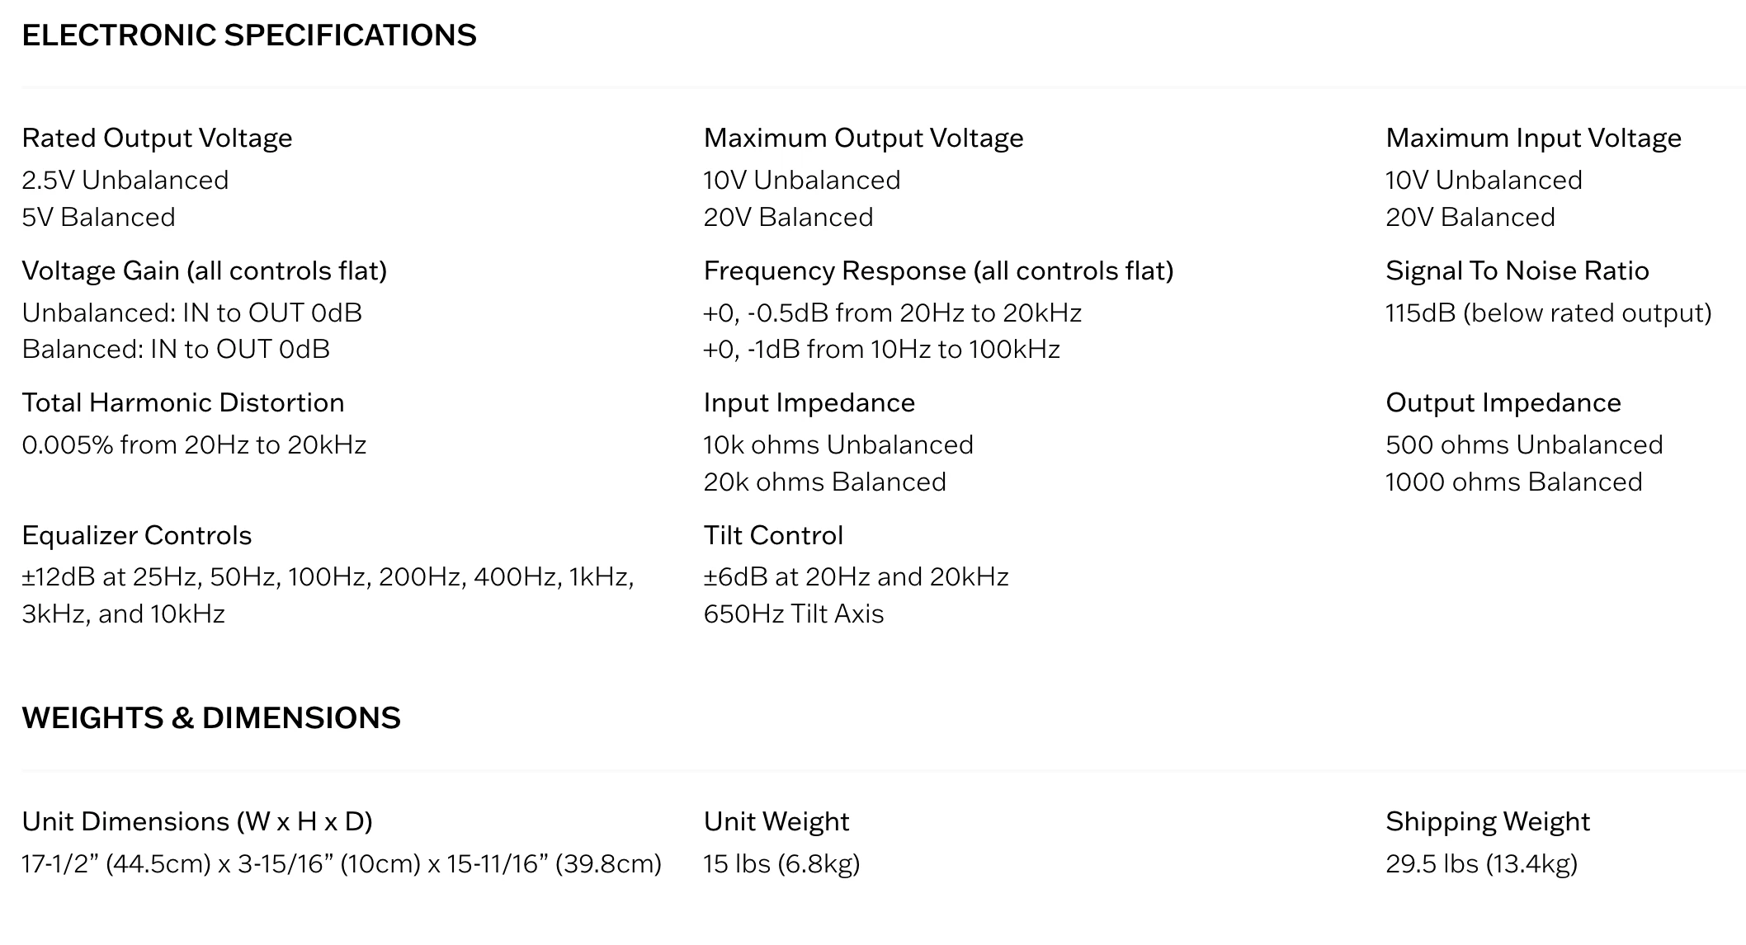Select the Rated Output Voltage label
1746x945 pixels.
point(157,138)
